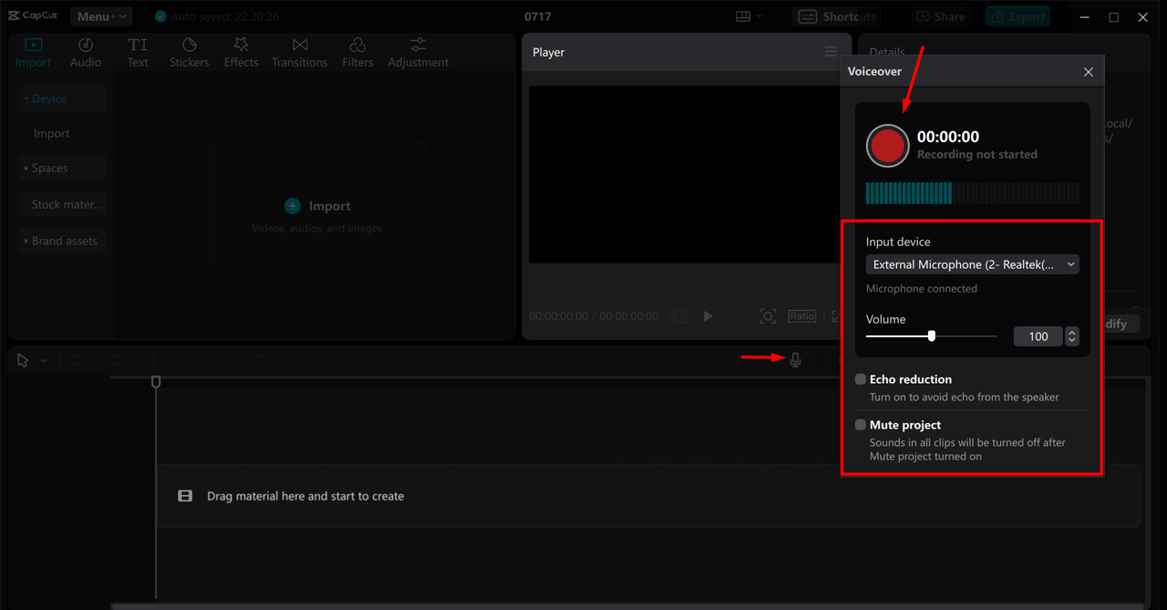Open the Ratio selector in the Player
1167x610 pixels.
802,316
